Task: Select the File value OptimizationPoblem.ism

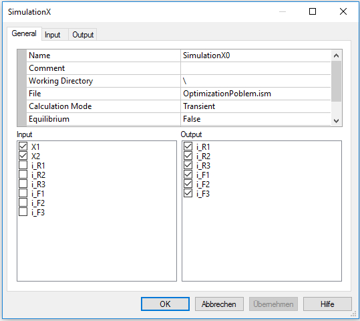Action: click(x=256, y=94)
